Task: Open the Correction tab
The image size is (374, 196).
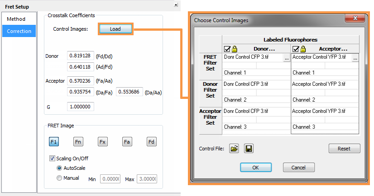Action: (x=19, y=31)
